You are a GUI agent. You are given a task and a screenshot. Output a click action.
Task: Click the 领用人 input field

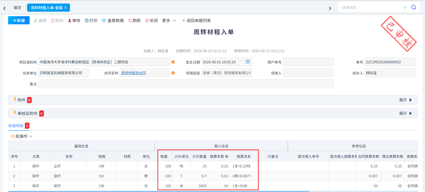tap(308, 73)
